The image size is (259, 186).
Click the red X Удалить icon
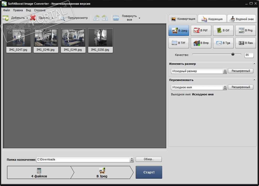click(x=33, y=18)
